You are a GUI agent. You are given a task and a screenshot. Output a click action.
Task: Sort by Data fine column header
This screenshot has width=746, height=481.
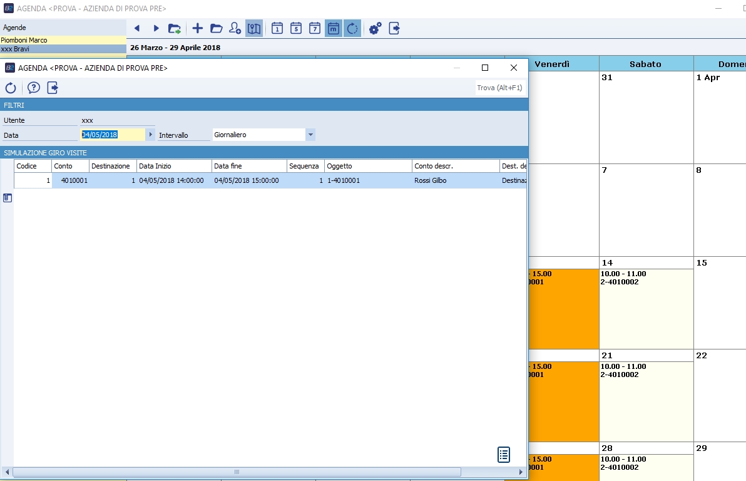249,166
